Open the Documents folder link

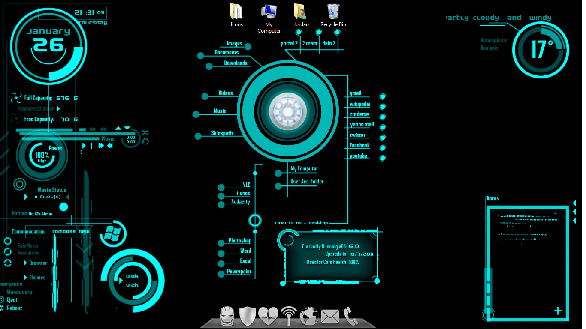[227, 53]
